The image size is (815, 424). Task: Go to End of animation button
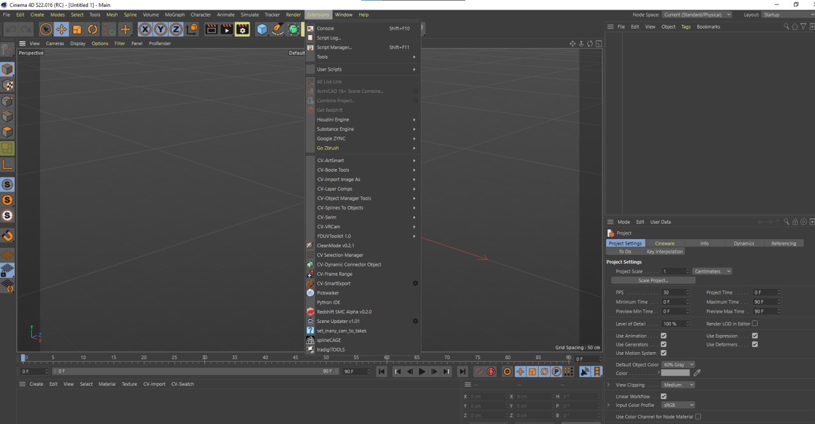tap(463, 371)
